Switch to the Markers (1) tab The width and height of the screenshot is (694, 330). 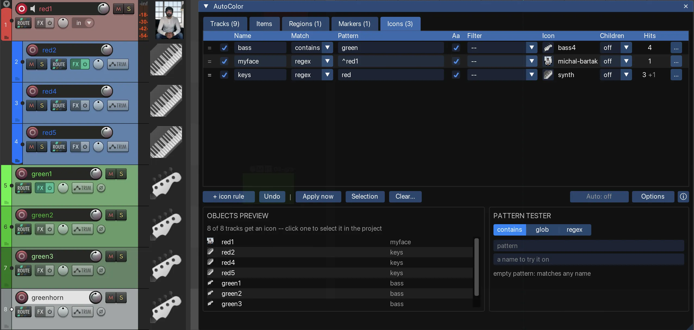click(354, 24)
